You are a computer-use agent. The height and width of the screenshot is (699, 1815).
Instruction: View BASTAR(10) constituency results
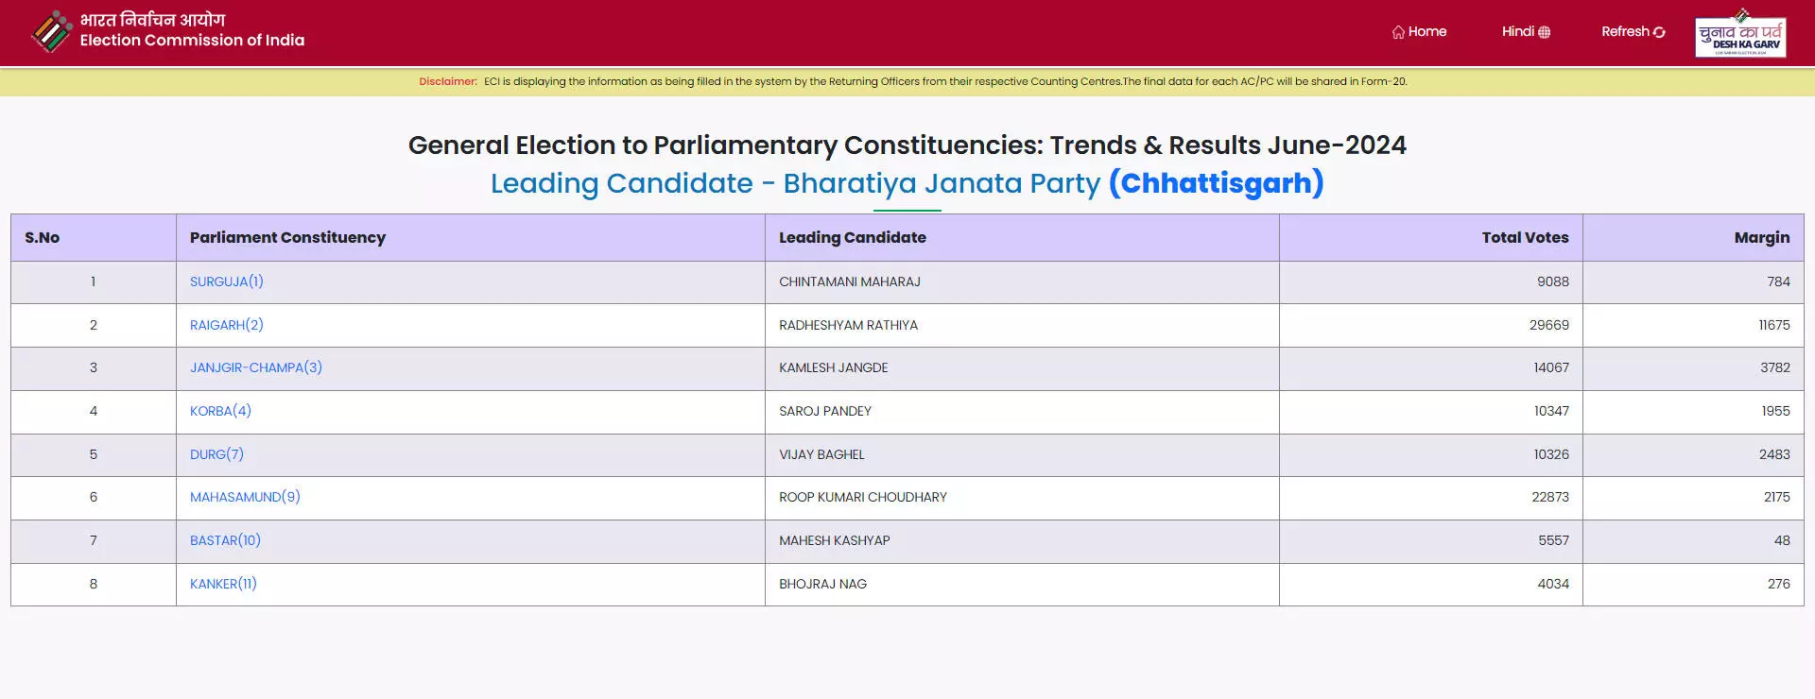225,540
